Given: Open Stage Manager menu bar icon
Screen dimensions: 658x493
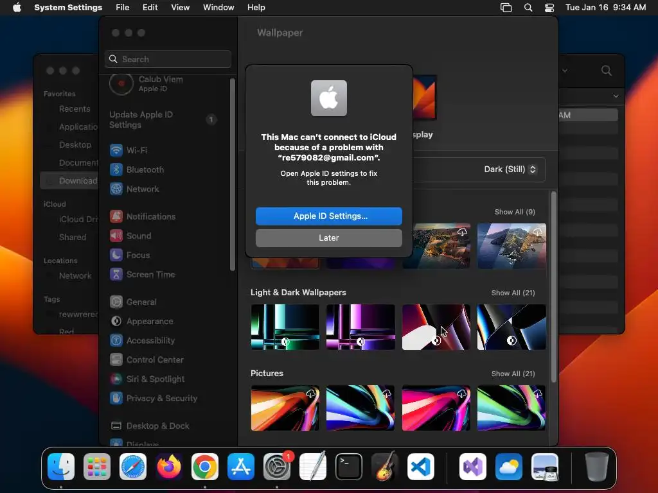Looking at the screenshot, I should [x=506, y=8].
